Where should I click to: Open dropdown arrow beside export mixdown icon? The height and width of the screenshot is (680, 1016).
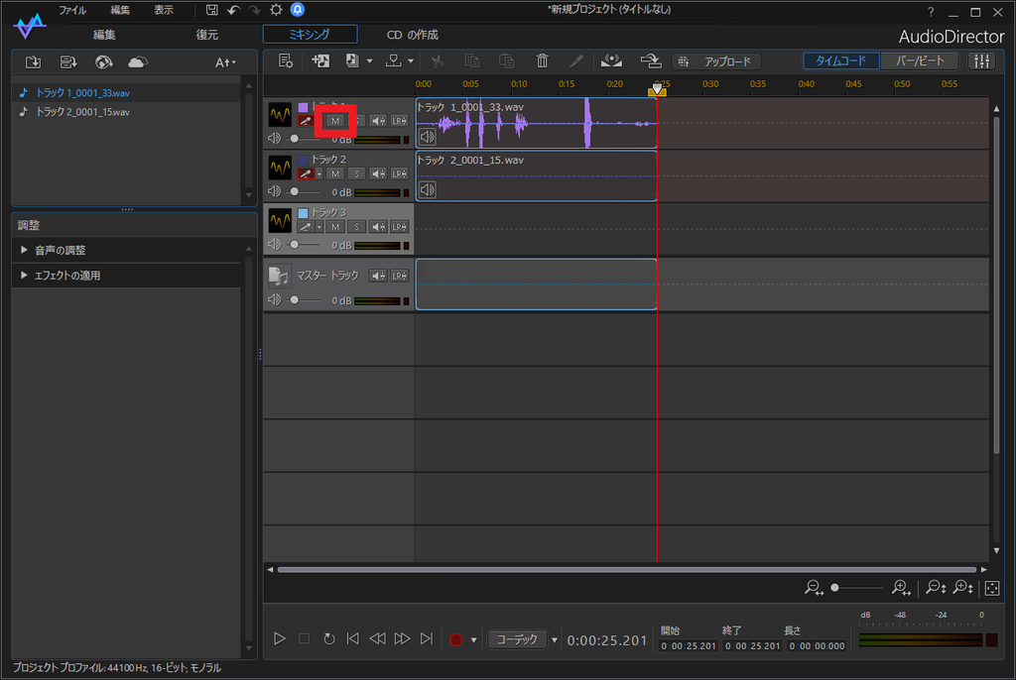coord(411,61)
